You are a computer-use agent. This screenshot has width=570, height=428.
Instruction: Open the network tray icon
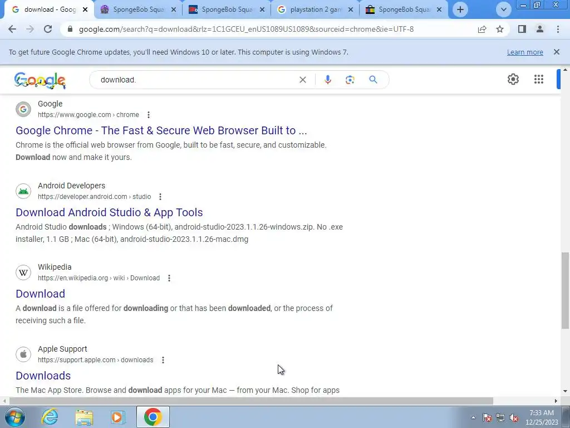tap(500, 417)
